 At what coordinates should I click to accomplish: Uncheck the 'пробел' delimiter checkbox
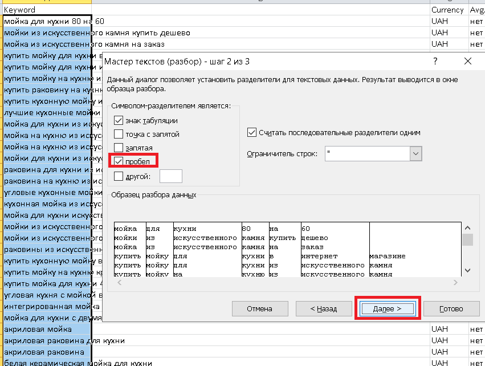point(119,161)
